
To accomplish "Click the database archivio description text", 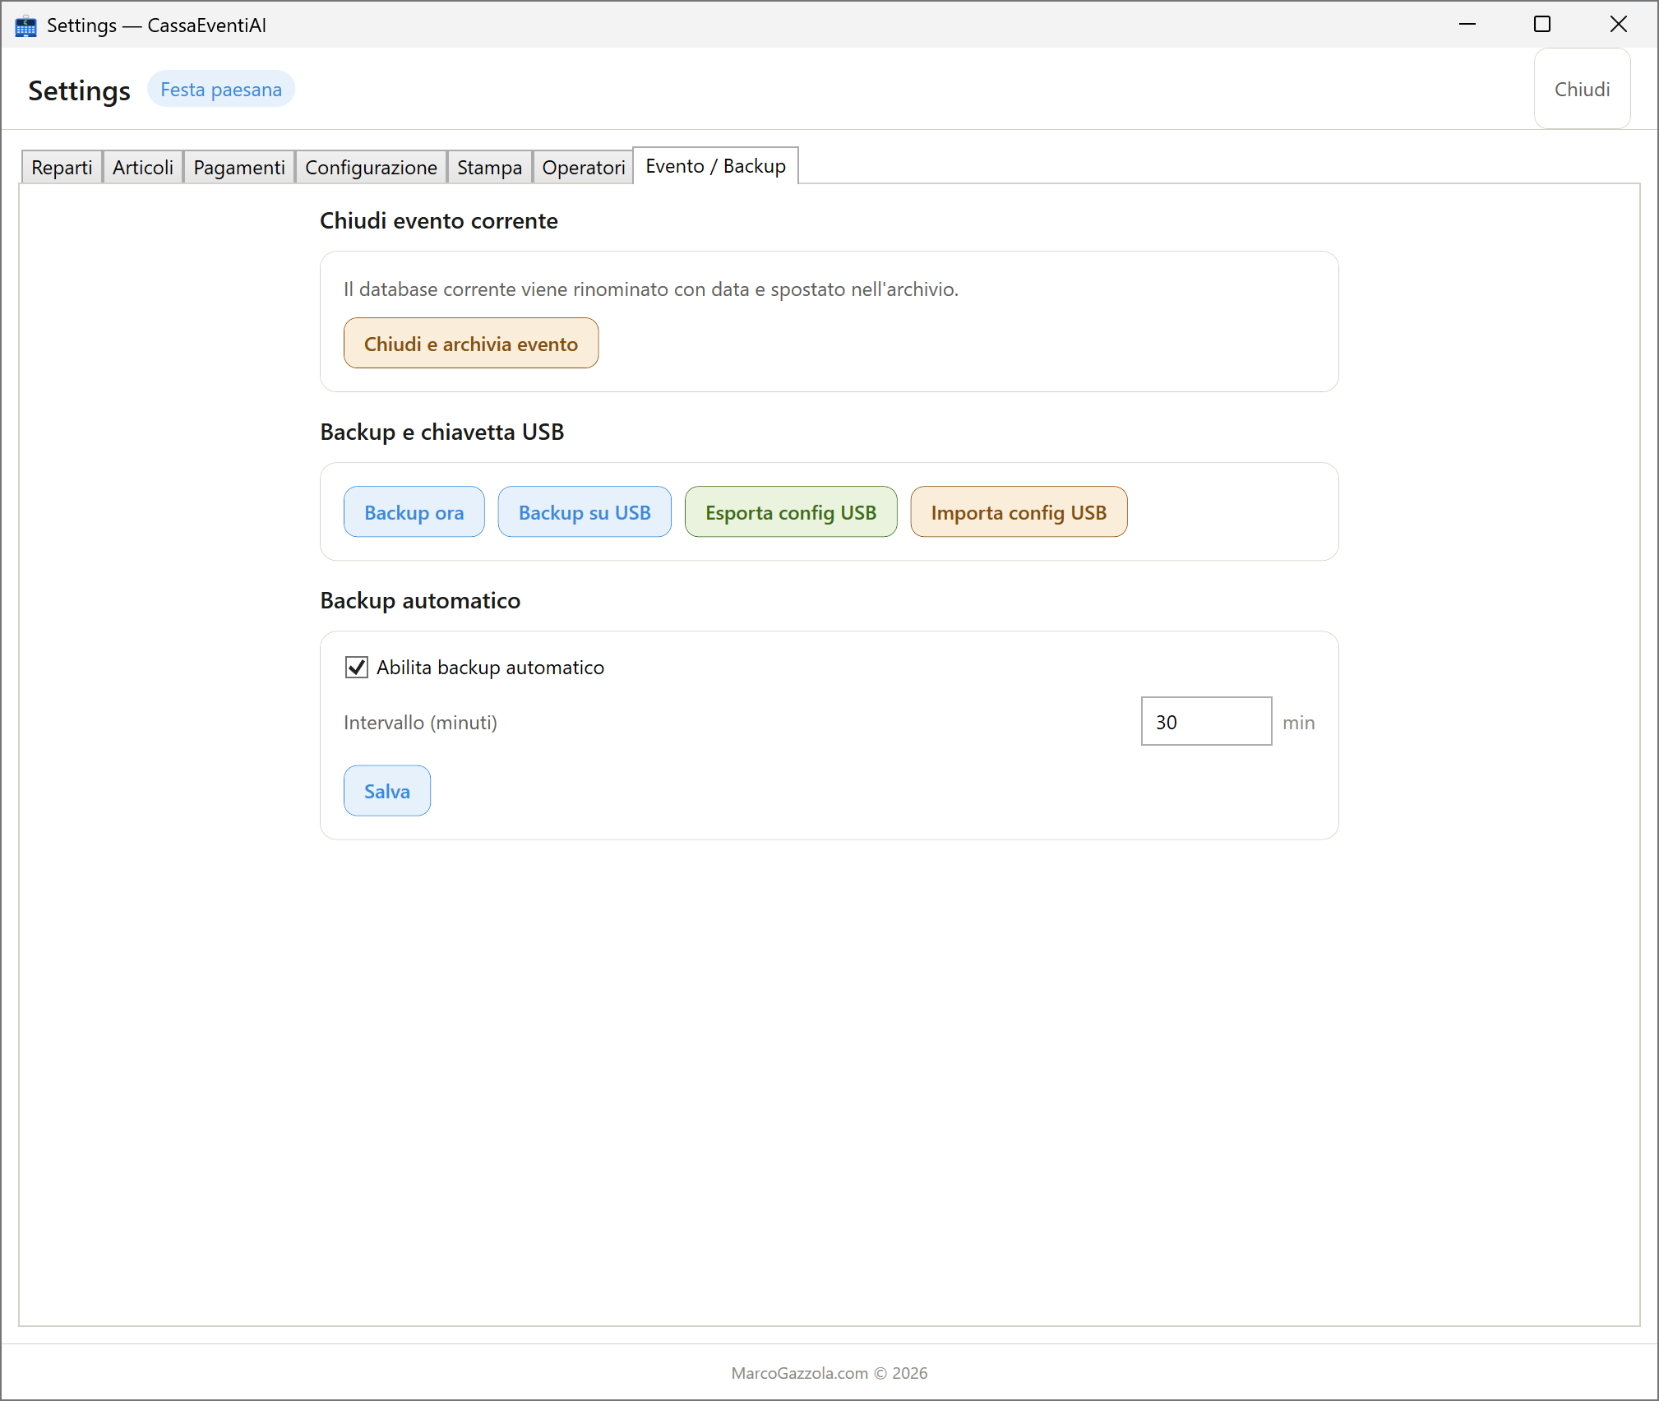I will point(651,289).
